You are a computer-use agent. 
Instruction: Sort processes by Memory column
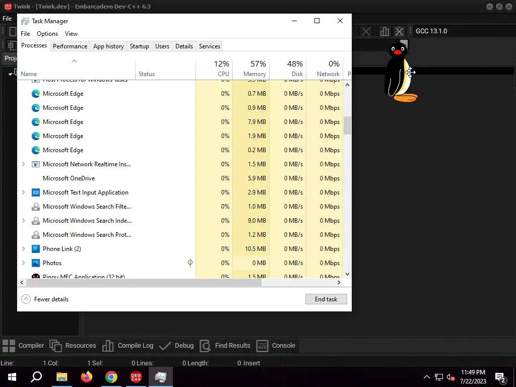(251, 69)
